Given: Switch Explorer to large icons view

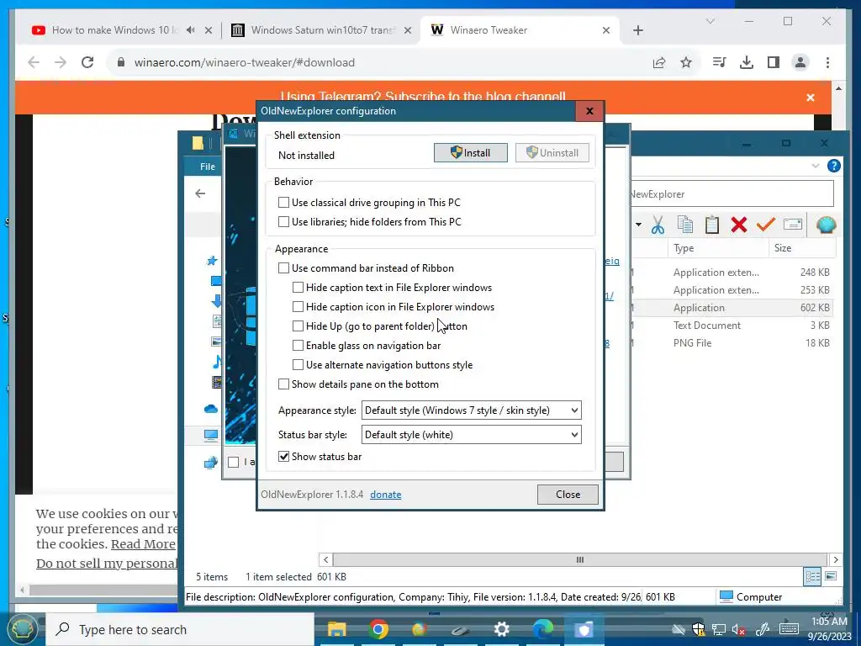Looking at the screenshot, I should (x=831, y=576).
